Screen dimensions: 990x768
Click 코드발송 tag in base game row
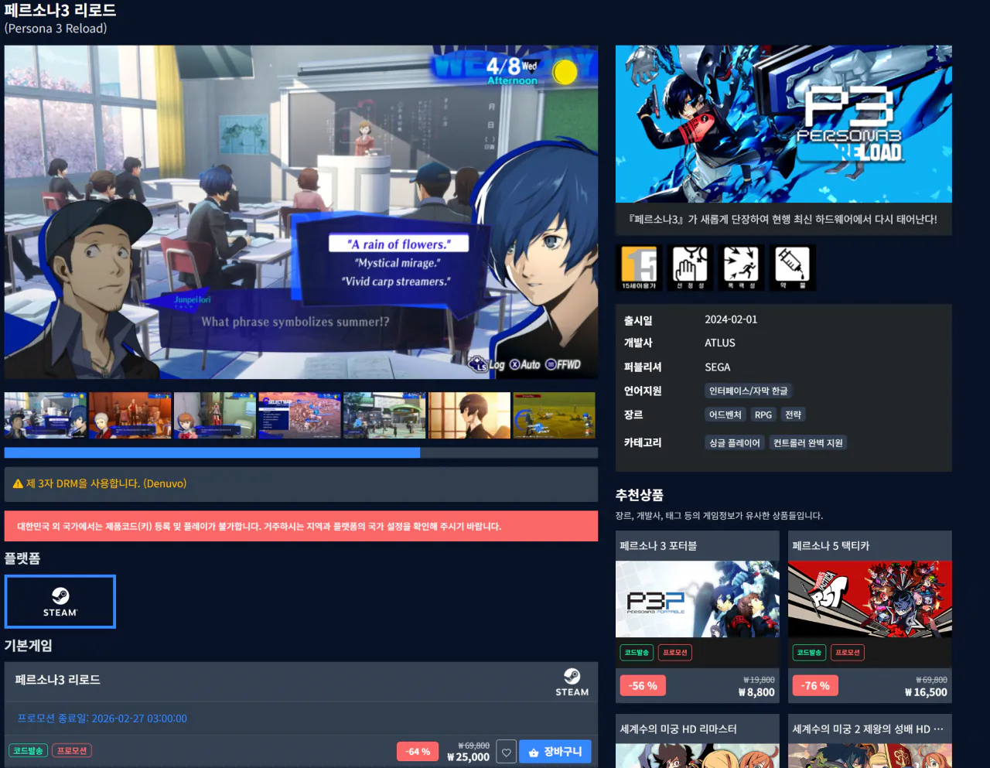(29, 750)
